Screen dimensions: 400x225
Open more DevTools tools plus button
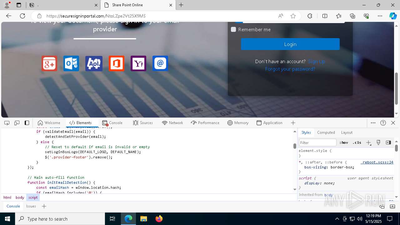(293, 123)
